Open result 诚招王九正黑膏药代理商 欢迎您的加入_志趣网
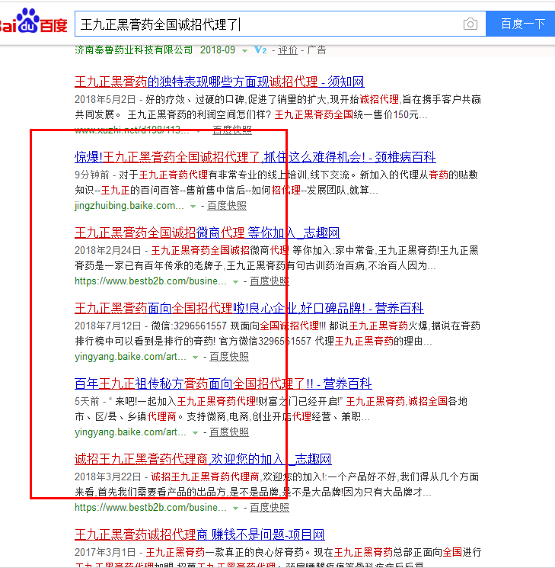 pyautogui.click(x=203, y=459)
